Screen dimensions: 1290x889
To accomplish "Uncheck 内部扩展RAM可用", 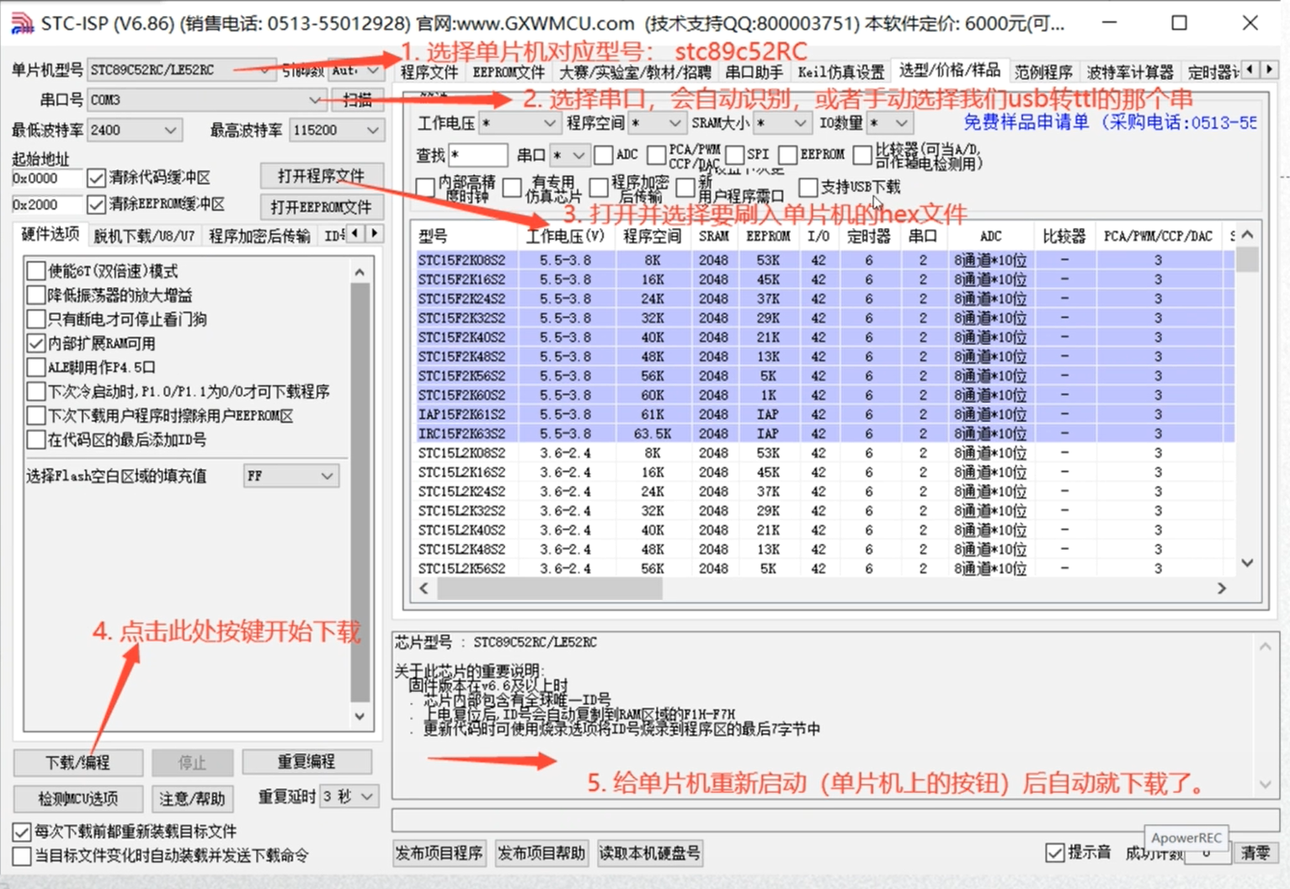I will tap(36, 343).
